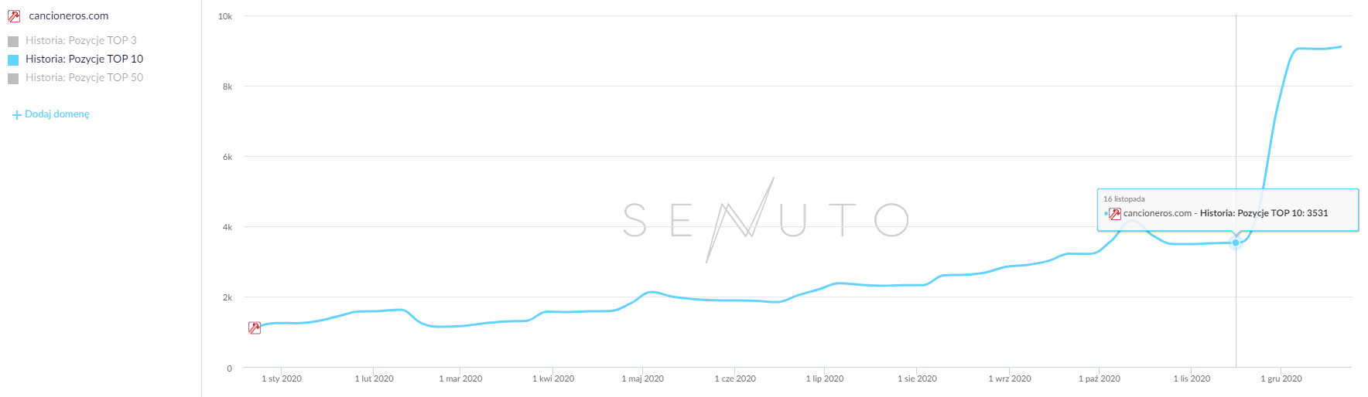Click the cancioneros.com domain name
This screenshot has height=397, width=1368.
click(x=69, y=15)
